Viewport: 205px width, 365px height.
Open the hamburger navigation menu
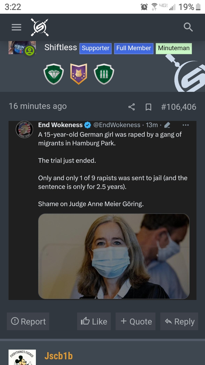(17, 27)
